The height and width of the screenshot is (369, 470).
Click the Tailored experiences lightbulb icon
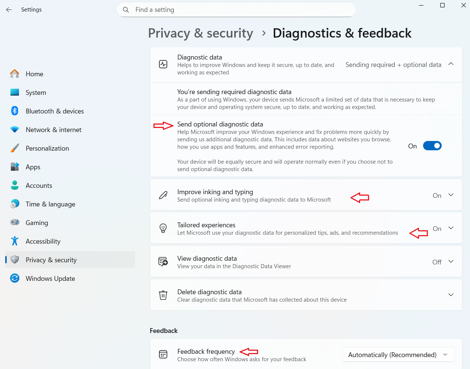[x=163, y=228]
